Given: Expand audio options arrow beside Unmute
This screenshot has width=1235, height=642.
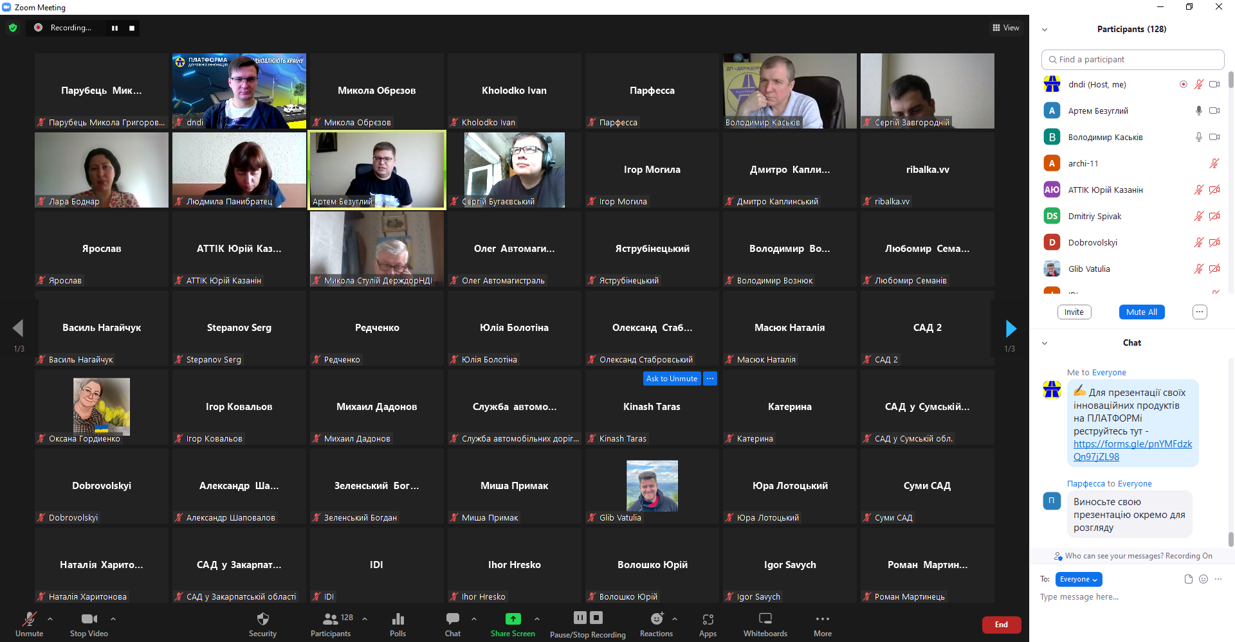Looking at the screenshot, I should (x=50, y=619).
